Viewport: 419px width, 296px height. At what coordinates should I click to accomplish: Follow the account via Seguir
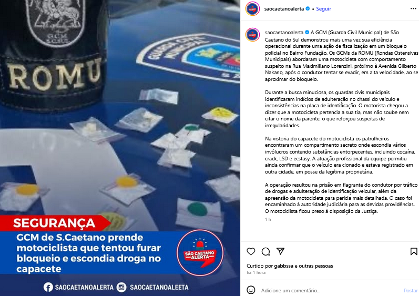point(324,9)
